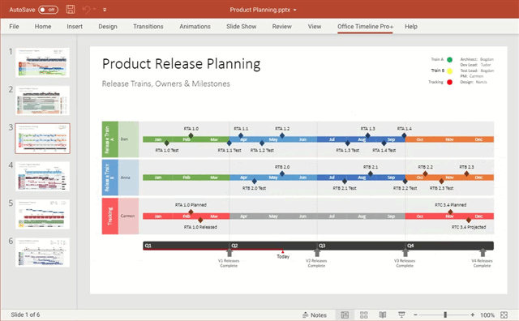Click the 100% zoom level
Viewport: 519px width, 321px height.
(487, 315)
